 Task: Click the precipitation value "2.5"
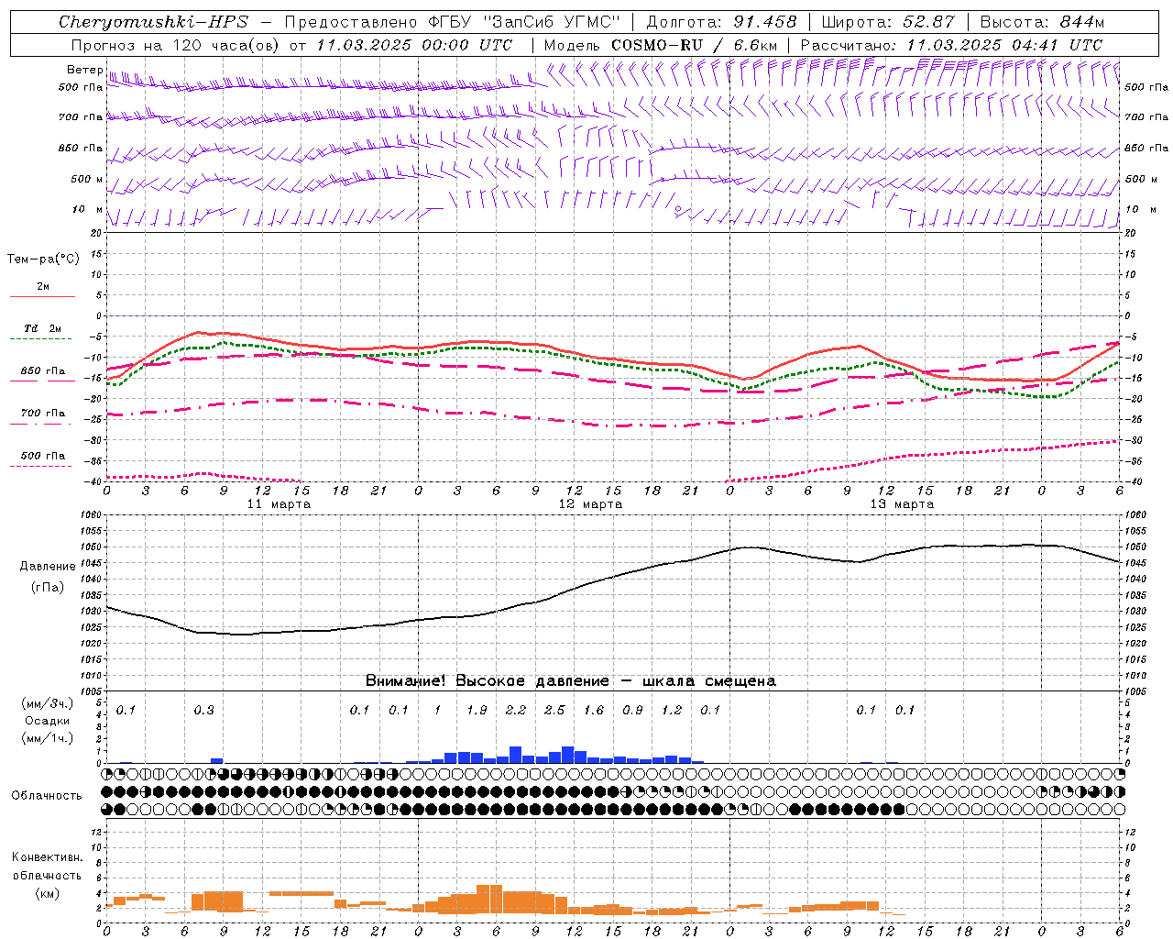tap(554, 710)
